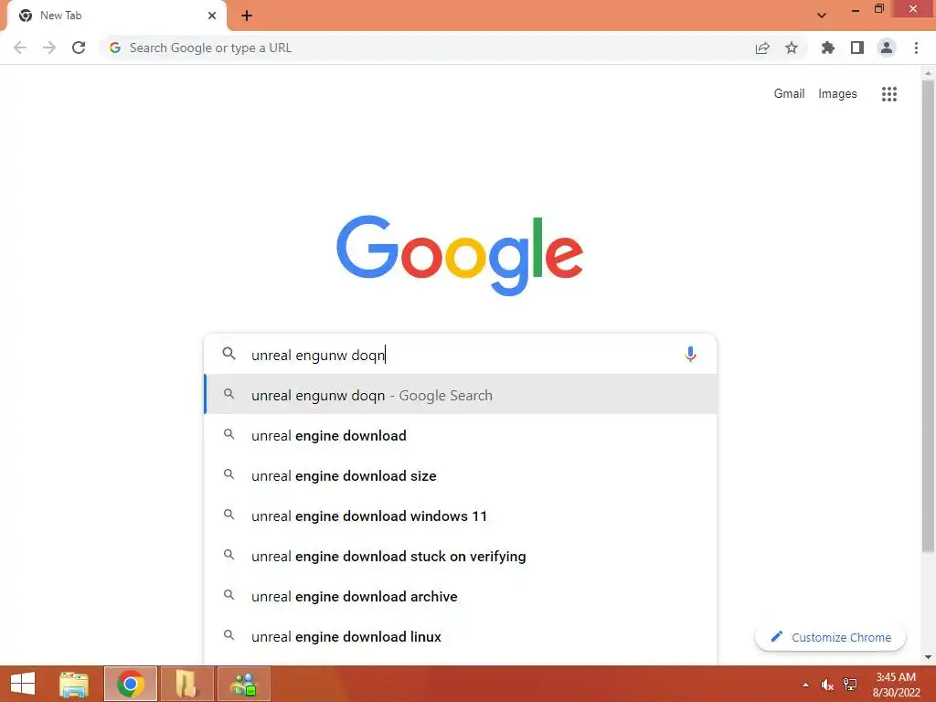Choose 'unreal engunw doqn - Google Search' suggestion
This screenshot has height=702, width=936.
[x=461, y=395]
